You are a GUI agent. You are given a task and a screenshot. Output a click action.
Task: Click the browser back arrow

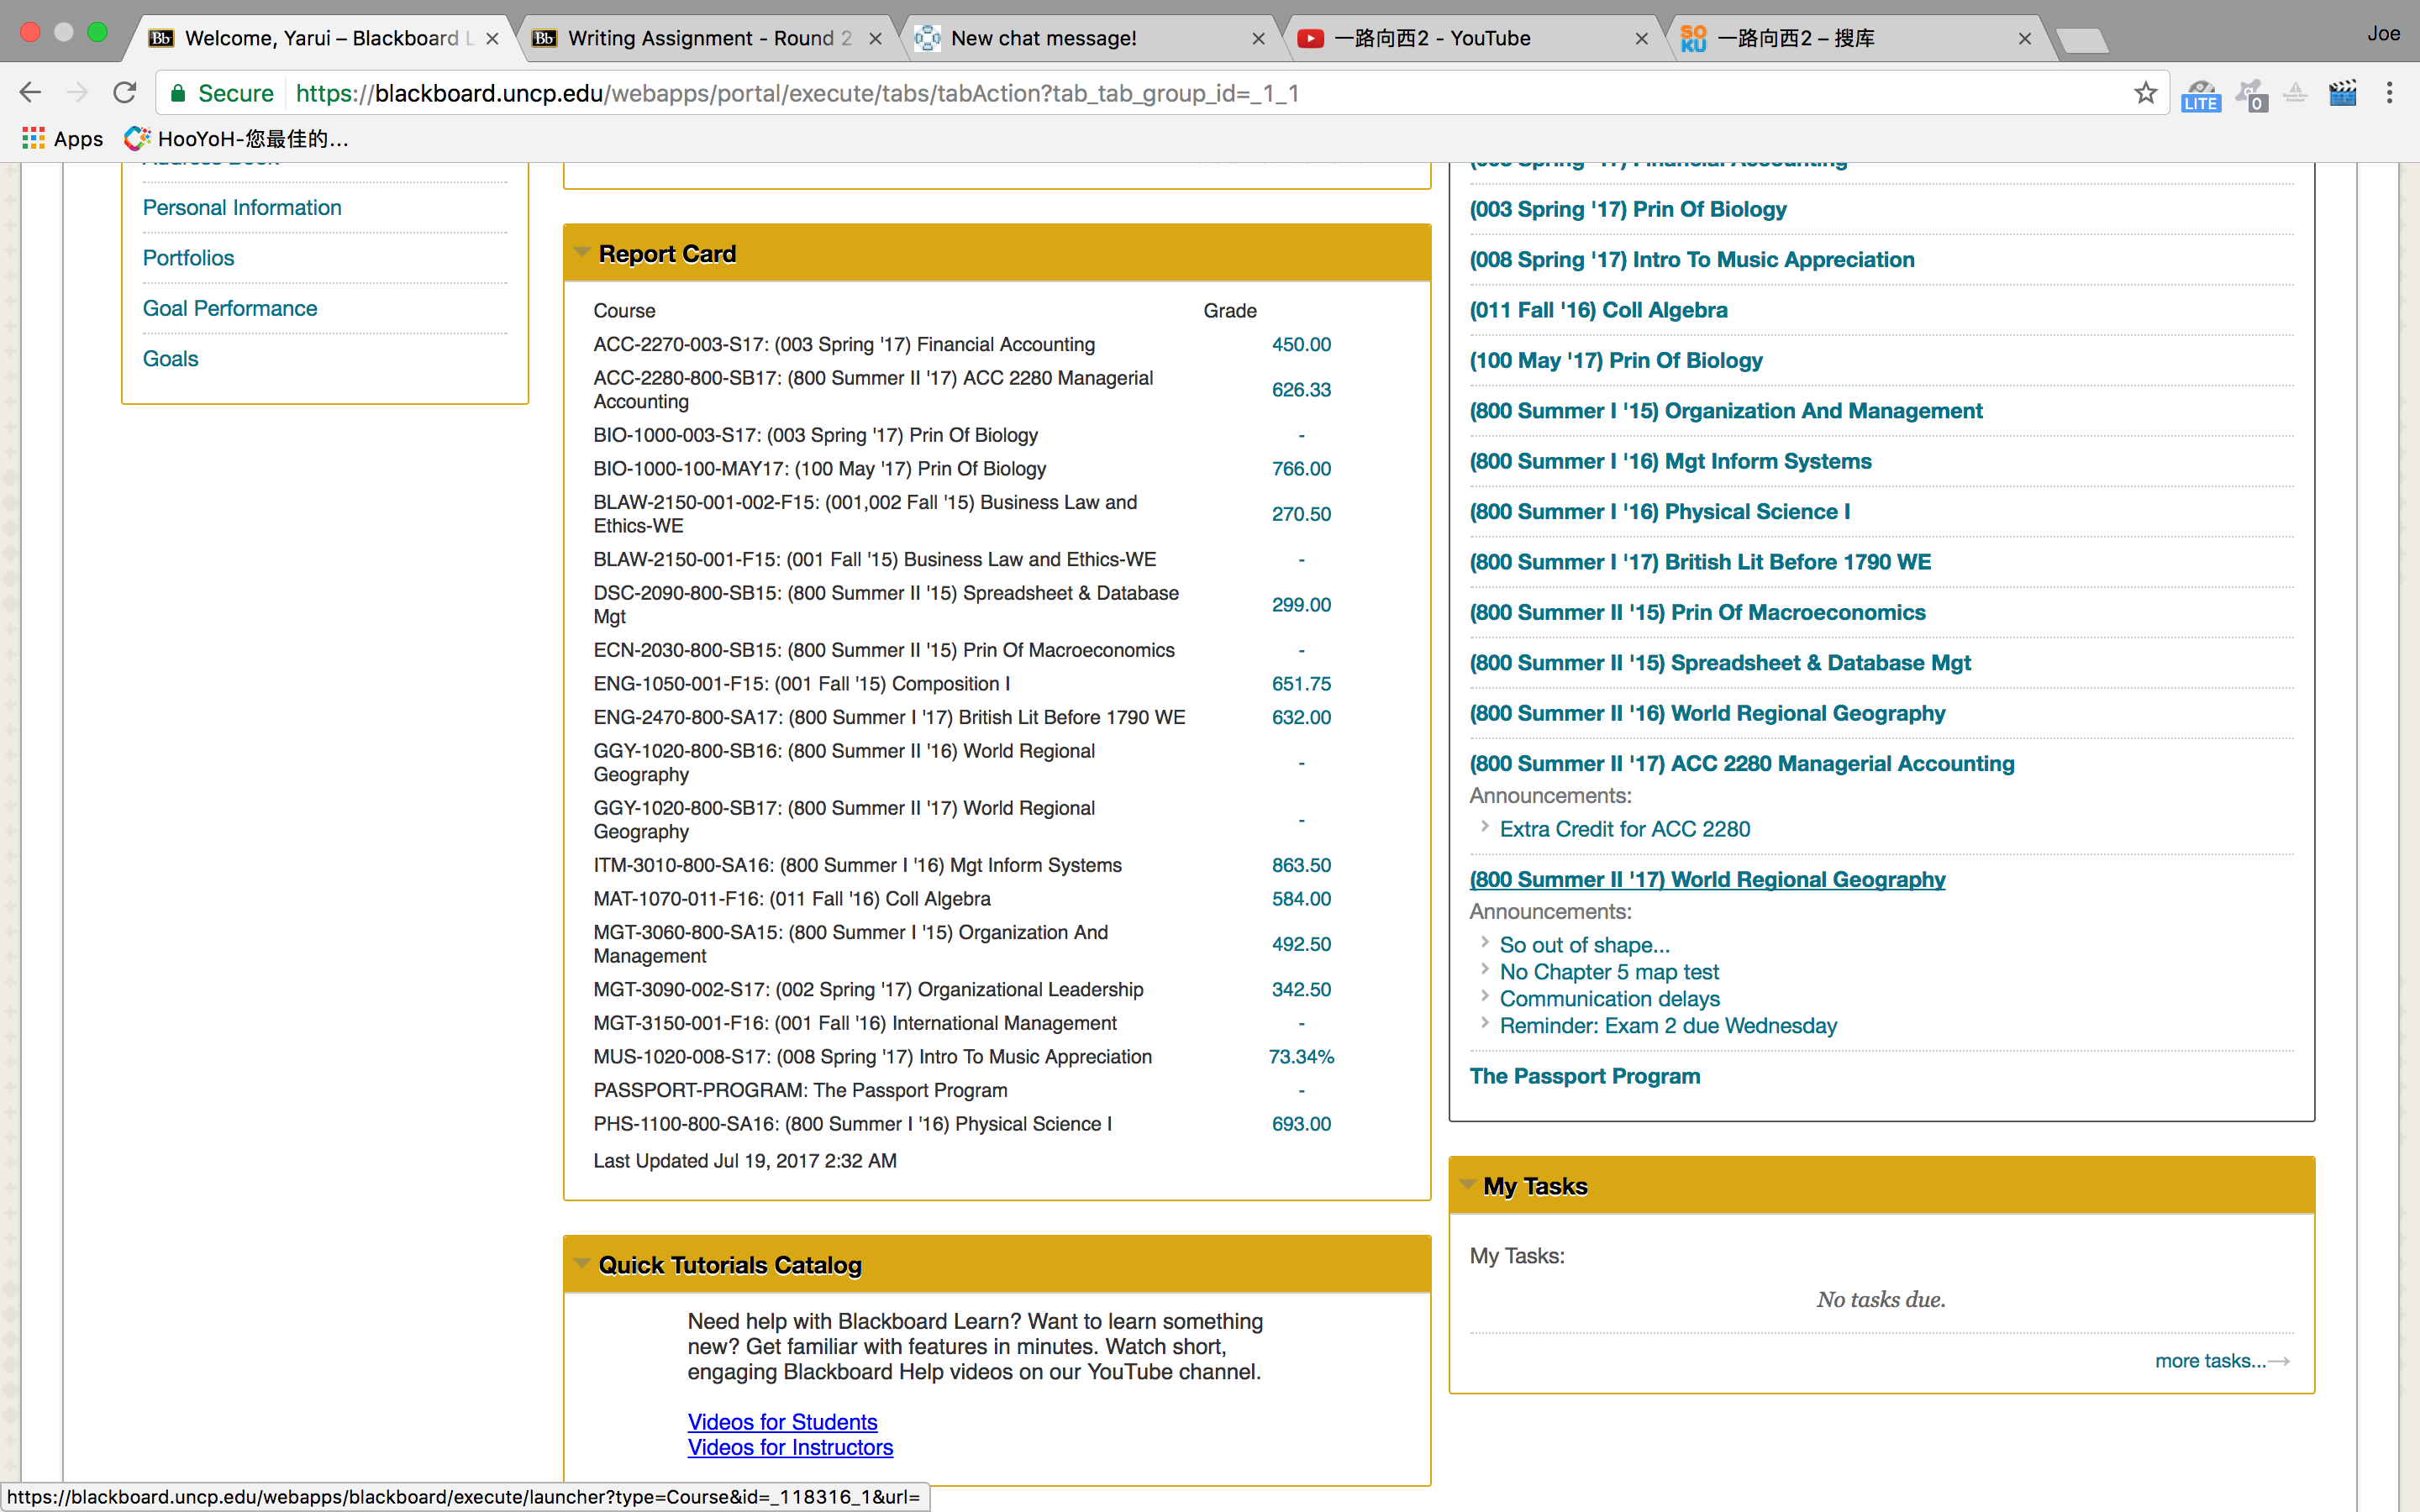tap(30, 93)
